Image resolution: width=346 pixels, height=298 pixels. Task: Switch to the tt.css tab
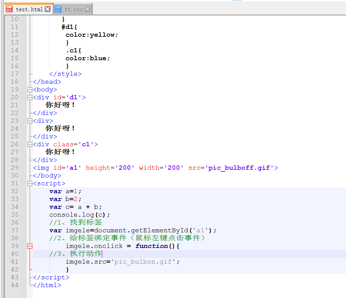click(x=74, y=9)
